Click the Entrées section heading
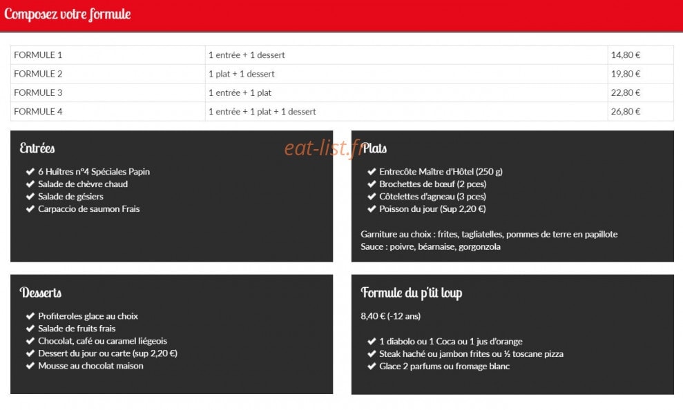Image resolution: width=683 pixels, height=410 pixels. point(37,148)
